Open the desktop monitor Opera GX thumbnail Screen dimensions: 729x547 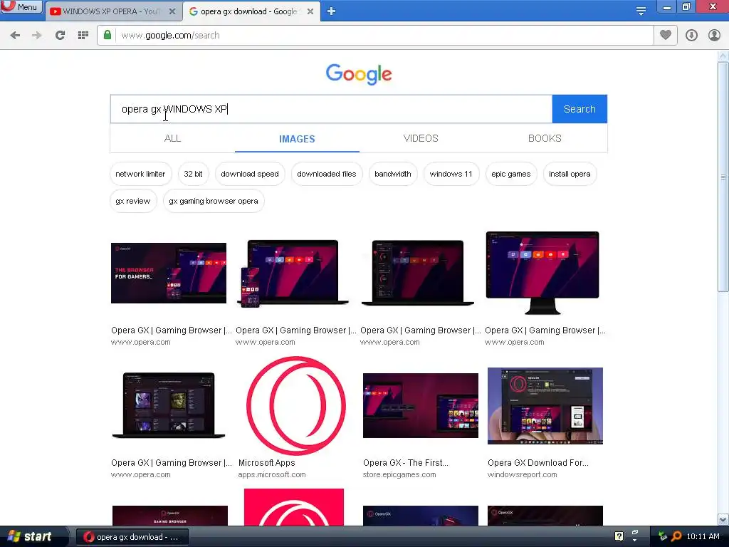coord(542,273)
